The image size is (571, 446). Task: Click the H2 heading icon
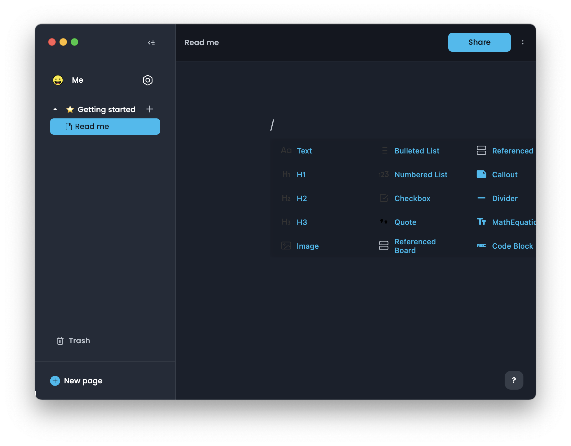pos(286,198)
